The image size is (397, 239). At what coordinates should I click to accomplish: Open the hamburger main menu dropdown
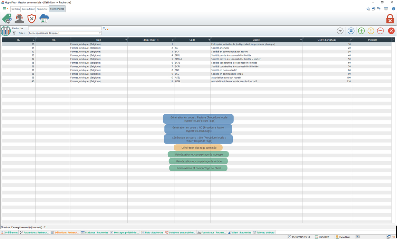point(5,9)
